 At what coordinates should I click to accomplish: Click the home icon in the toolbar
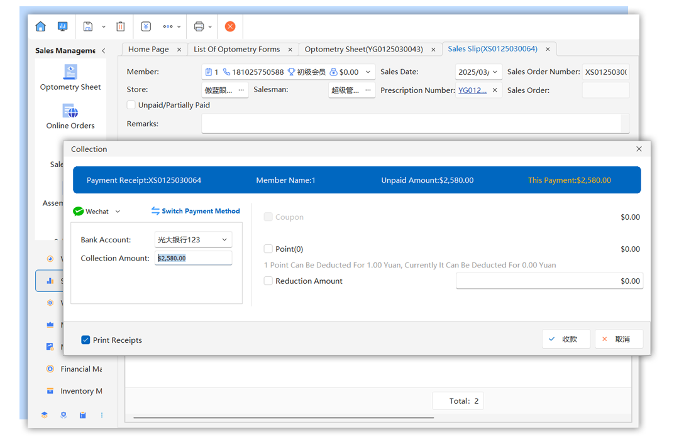tap(41, 26)
